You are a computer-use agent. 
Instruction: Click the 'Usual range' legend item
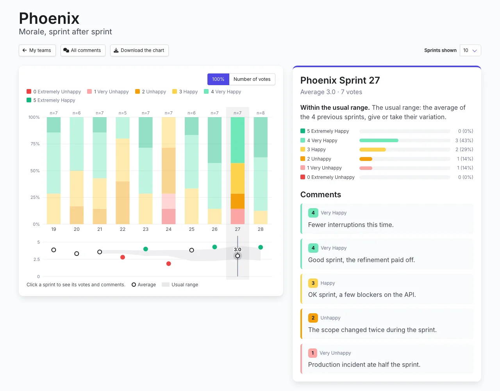tap(180, 285)
